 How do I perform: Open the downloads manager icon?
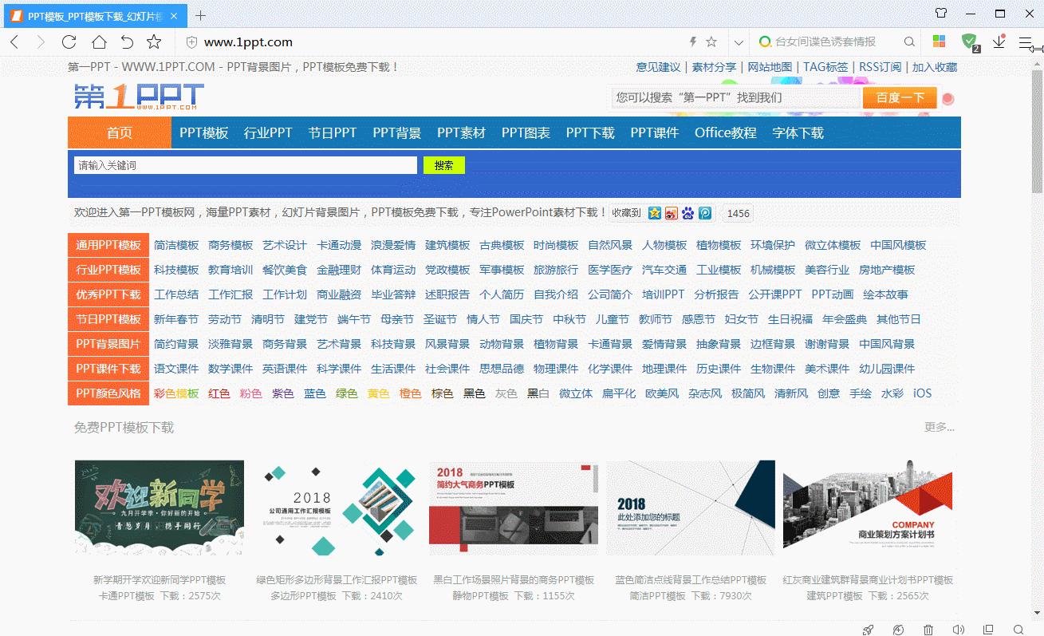coord(999,41)
